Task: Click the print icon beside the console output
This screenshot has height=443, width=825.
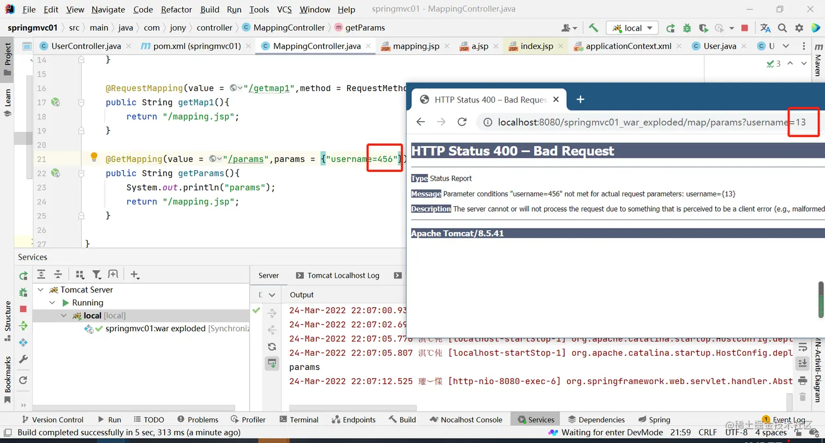Action: pyautogui.click(x=802, y=380)
